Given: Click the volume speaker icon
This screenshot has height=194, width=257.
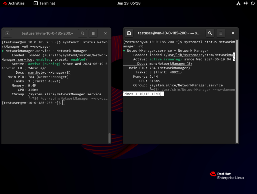Looking at the screenshot, I should pos(246,3).
